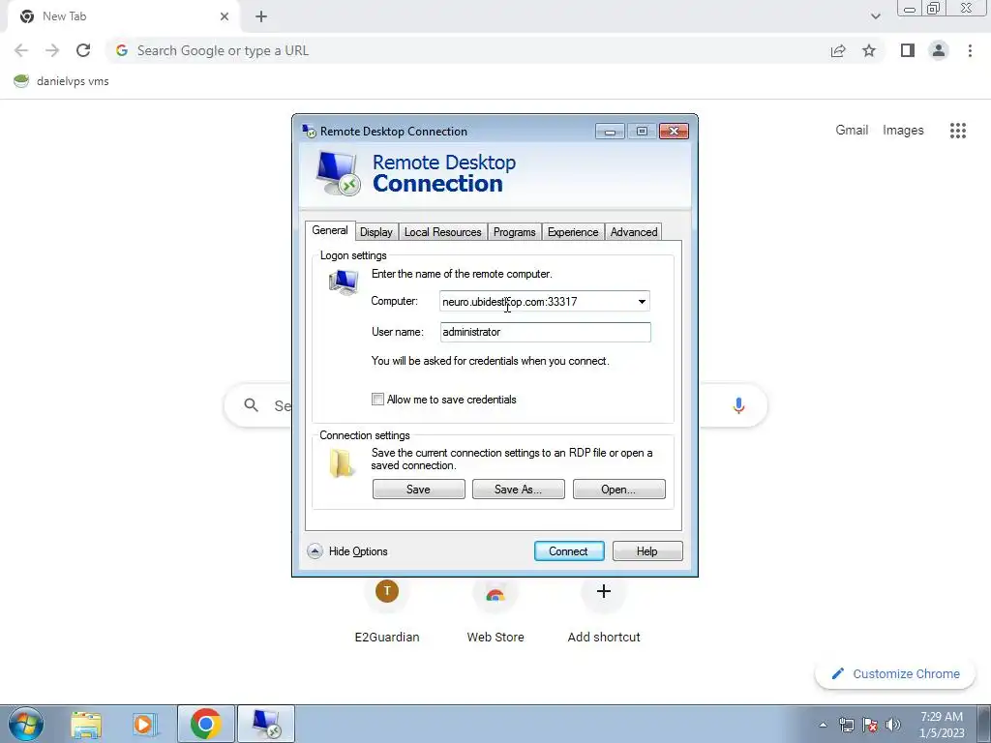Open Windows Media Player from the taskbar
The width and height of the screenshot is (991, 743).
click(145, 725)
